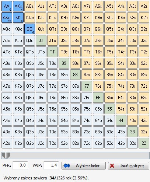Focus the PFR value field
Screen dimensions: 150x182
(x=20, y=165)
